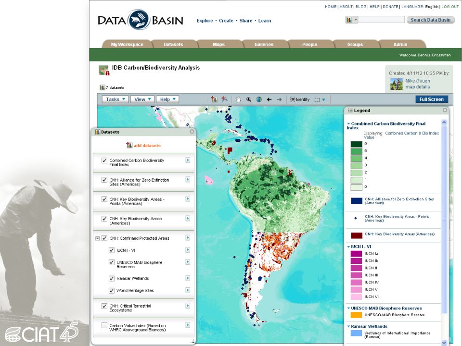Click Search Data Basin button

[x=430, y=20]
